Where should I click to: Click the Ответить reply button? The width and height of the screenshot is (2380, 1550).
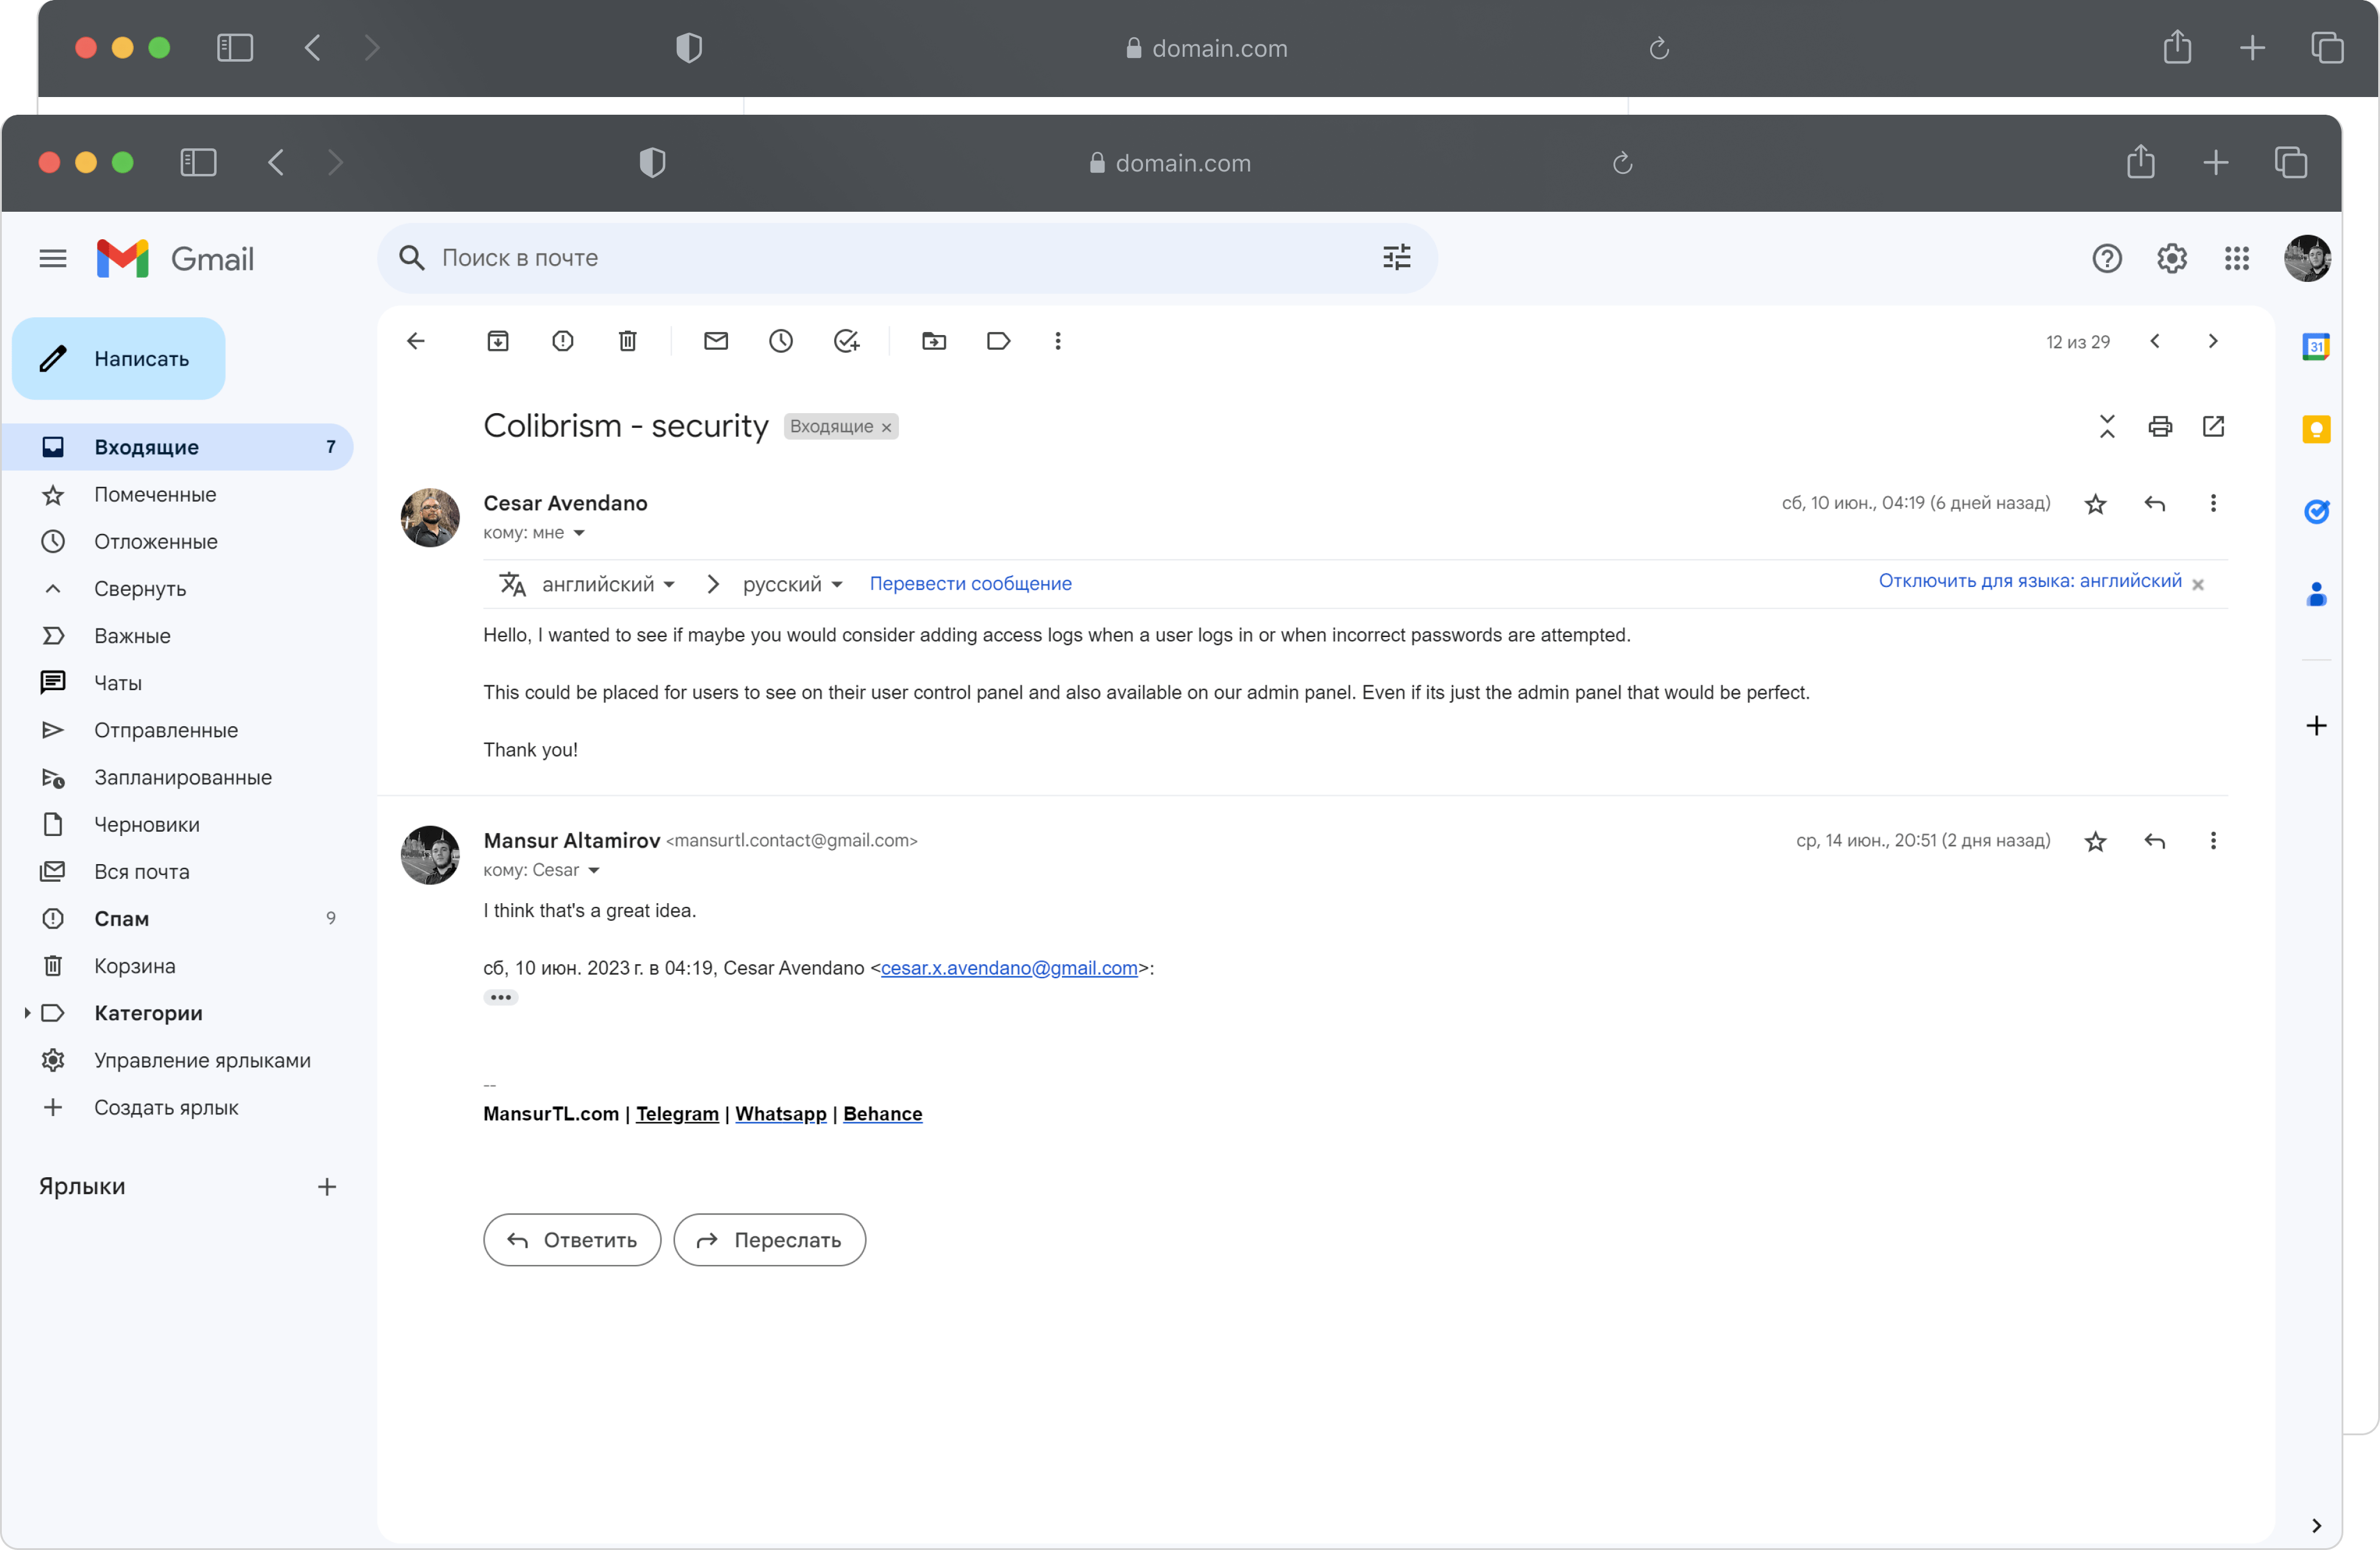pyautogui.click(x=572, y=1240)
